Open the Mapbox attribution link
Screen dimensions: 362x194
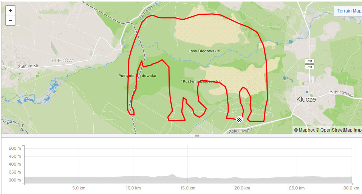[304, 130]
